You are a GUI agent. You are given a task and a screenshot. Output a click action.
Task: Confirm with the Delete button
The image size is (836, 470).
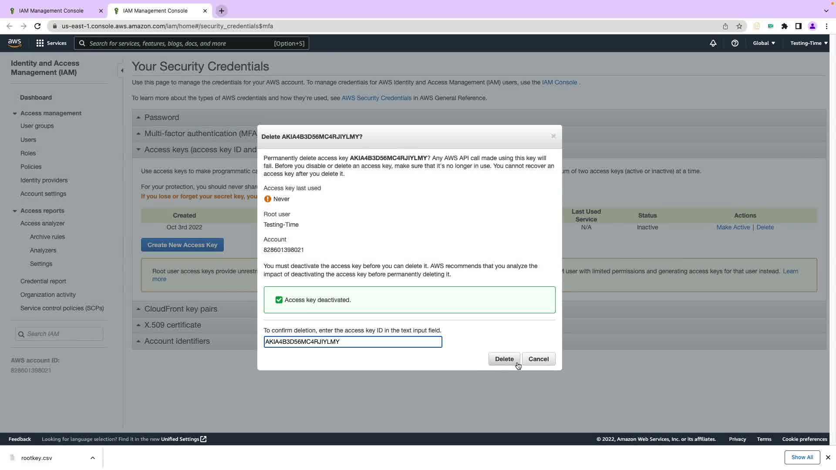pyautogui.click(x=504, y=359)
